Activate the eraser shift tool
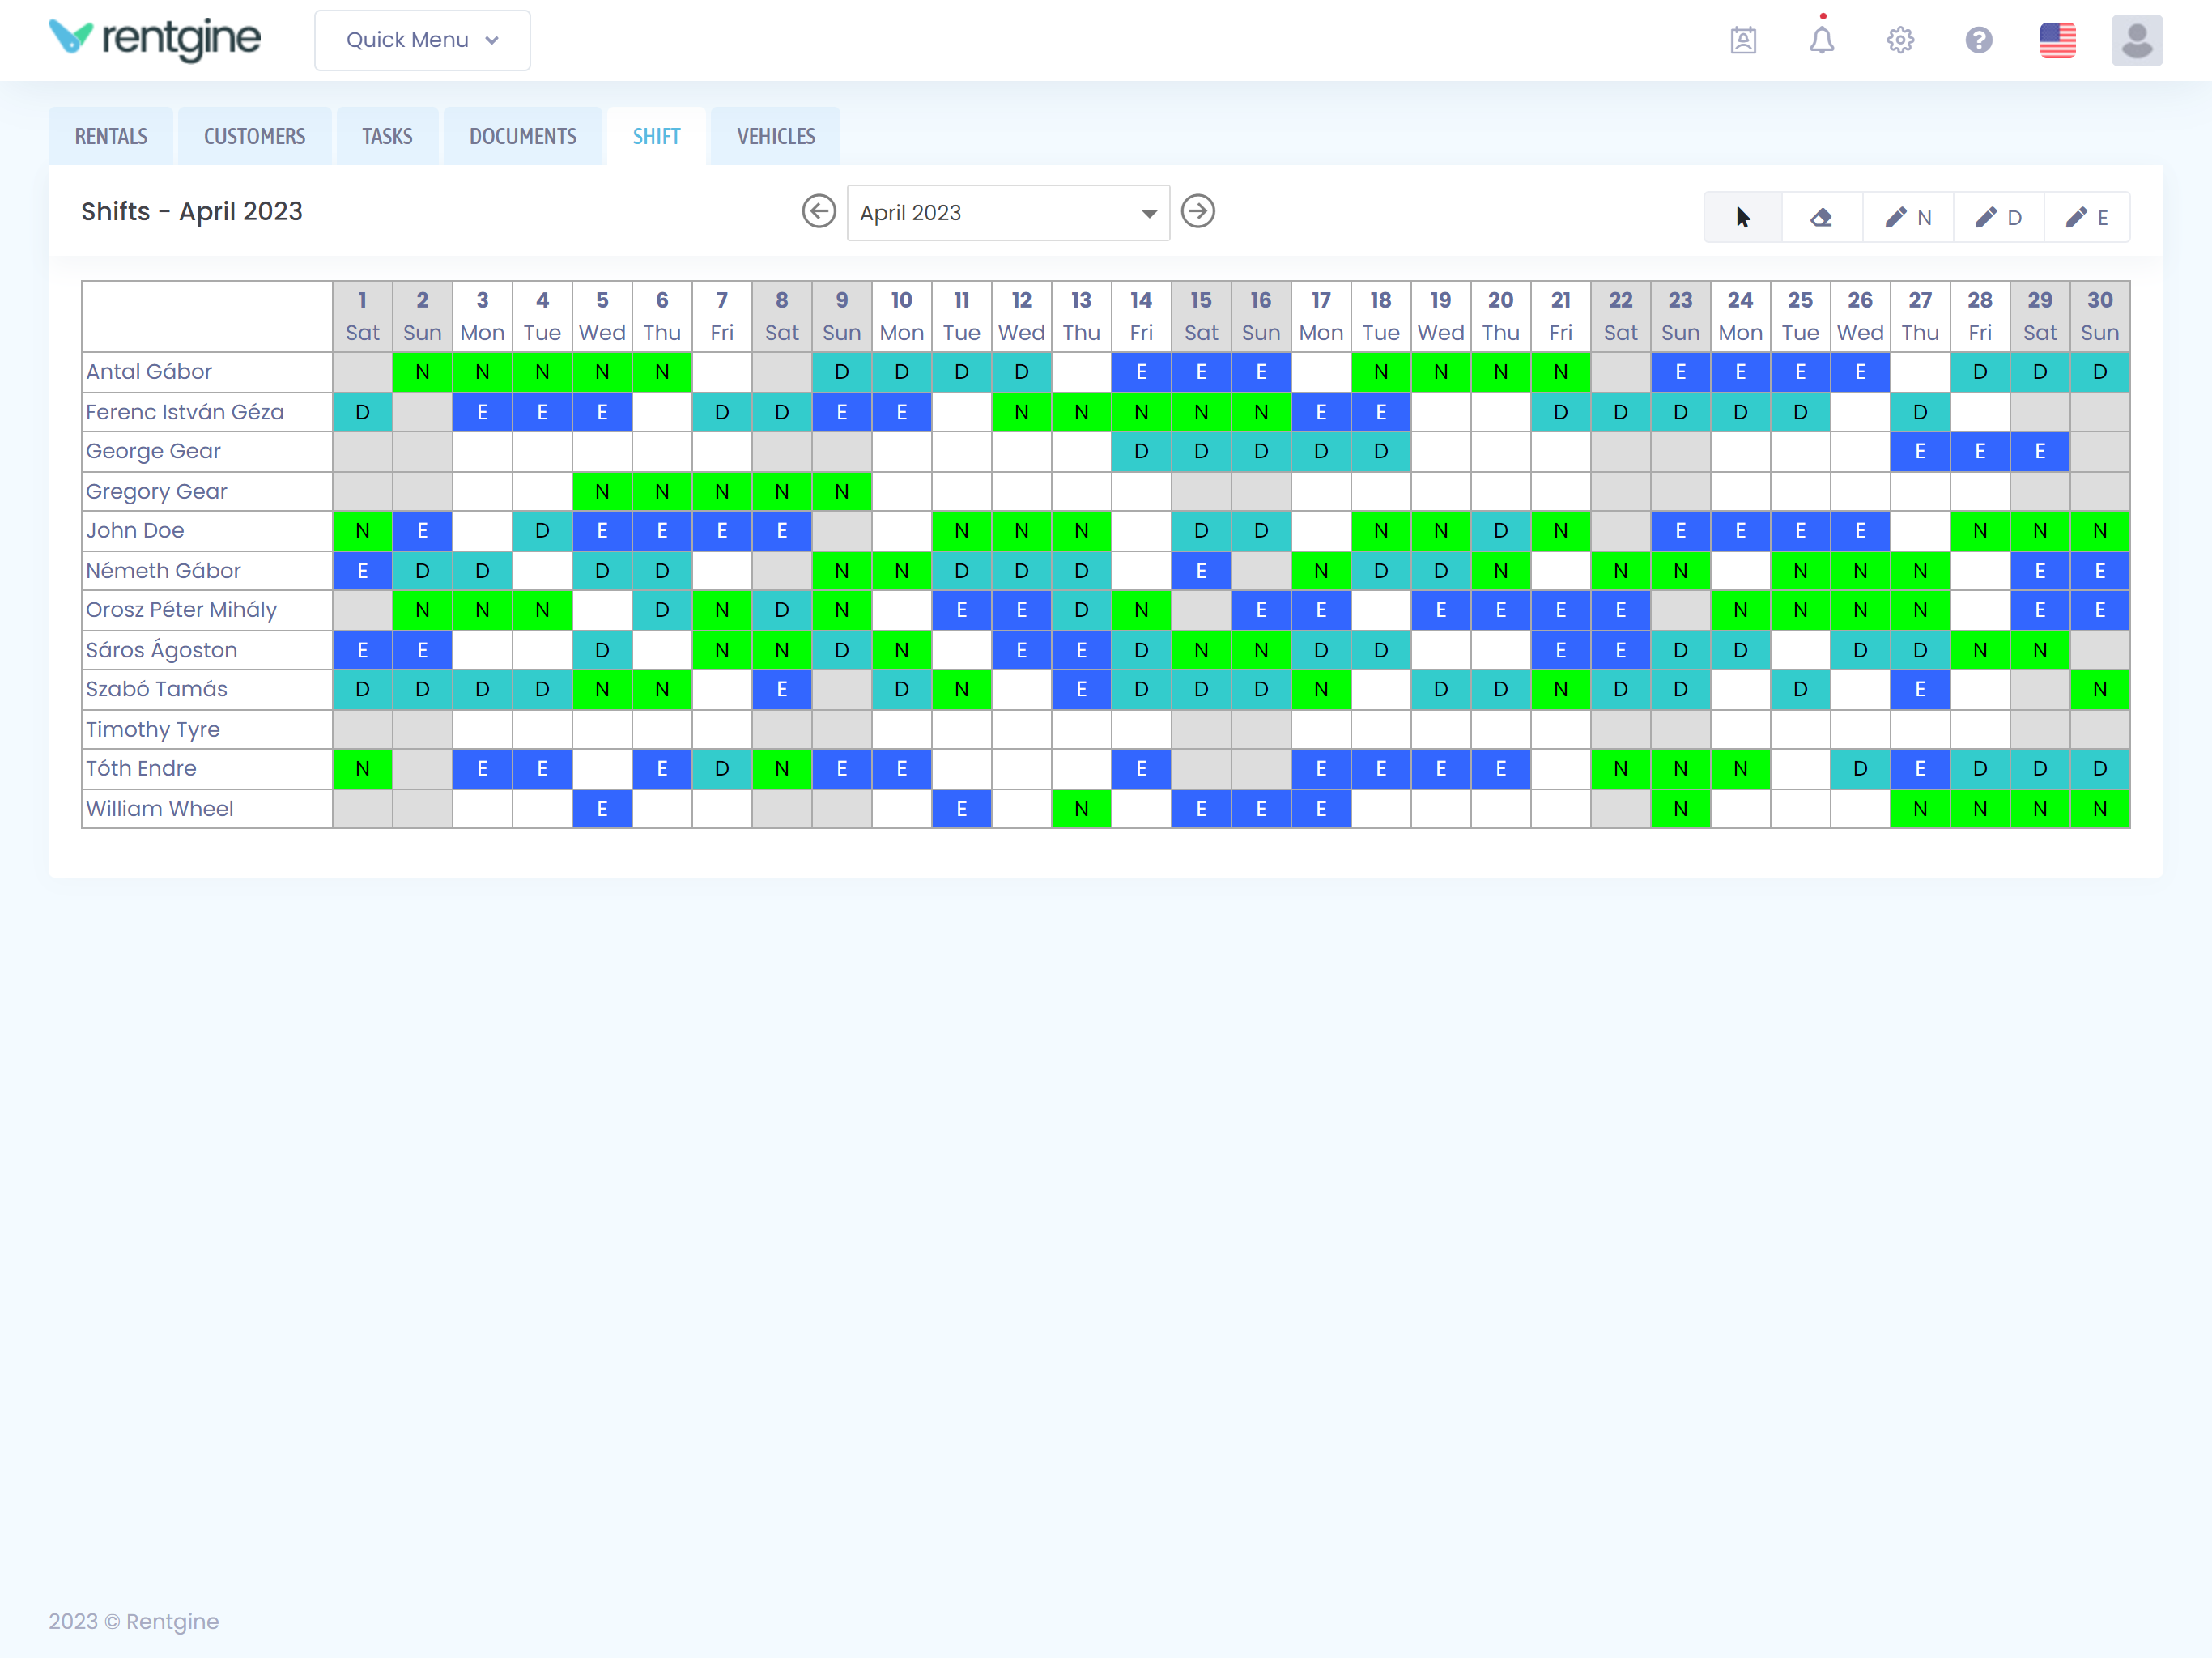Viewport: 2212px width, 1658px height. click(1821, 217)
